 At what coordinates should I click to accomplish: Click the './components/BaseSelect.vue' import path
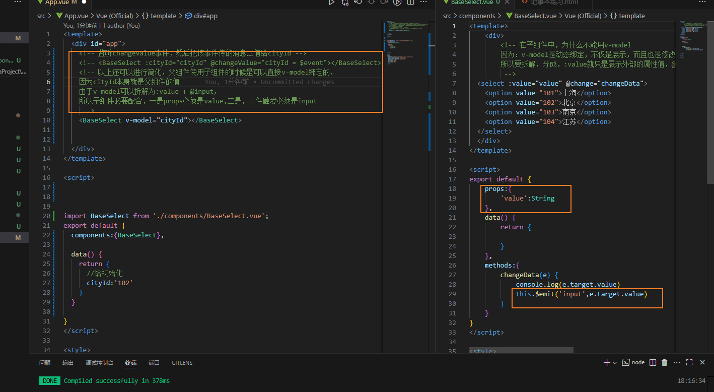pos(209,216)
